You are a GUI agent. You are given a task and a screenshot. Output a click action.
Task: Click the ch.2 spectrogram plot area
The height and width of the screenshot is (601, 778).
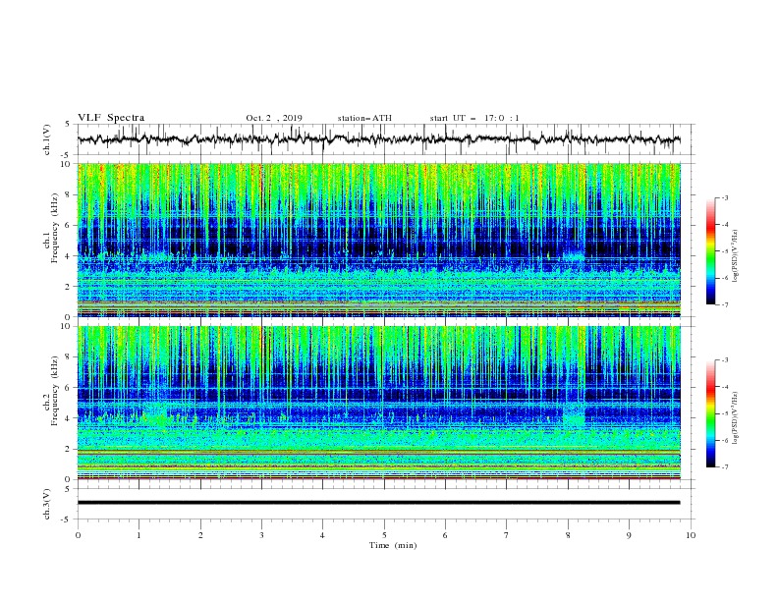tap(379, 403)
